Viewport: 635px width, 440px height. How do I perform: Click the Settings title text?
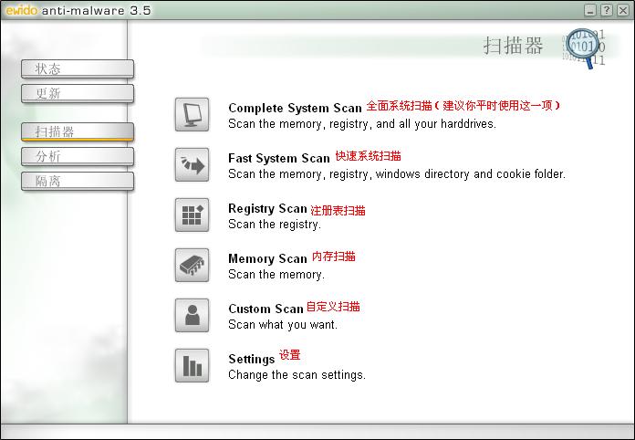pos(252,360)
